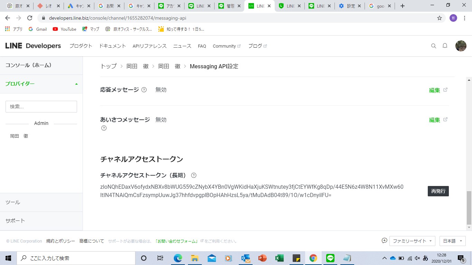
Task: Click 規約とポリシー footer link
Action: pyautogui.click(x=60, y=241)
